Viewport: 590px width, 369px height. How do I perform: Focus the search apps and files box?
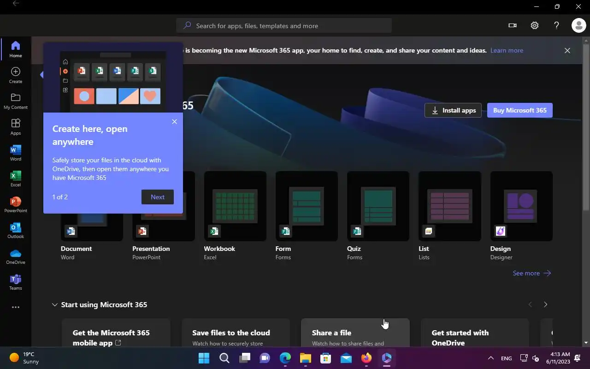(284, 26)
